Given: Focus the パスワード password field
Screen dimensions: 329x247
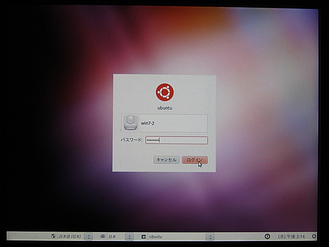Looking at the screenshot, I should coord(177,140).
